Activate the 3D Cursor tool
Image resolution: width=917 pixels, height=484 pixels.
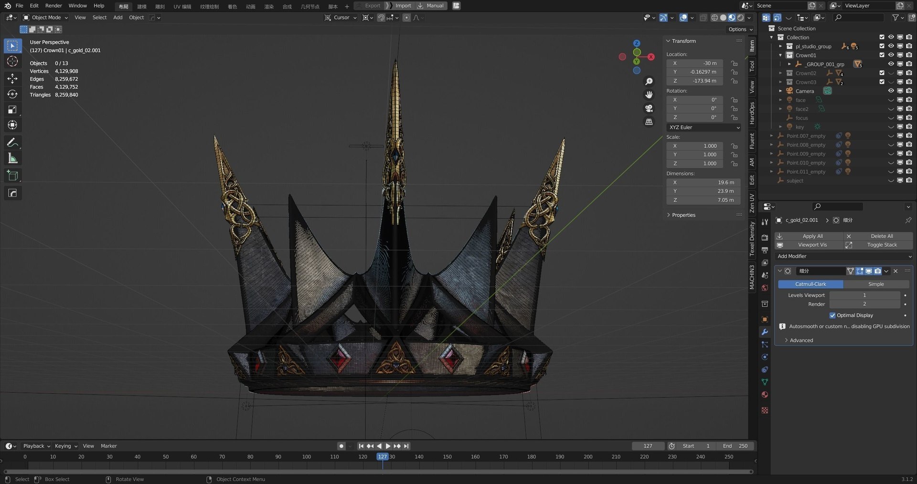[x=13, y=61]
